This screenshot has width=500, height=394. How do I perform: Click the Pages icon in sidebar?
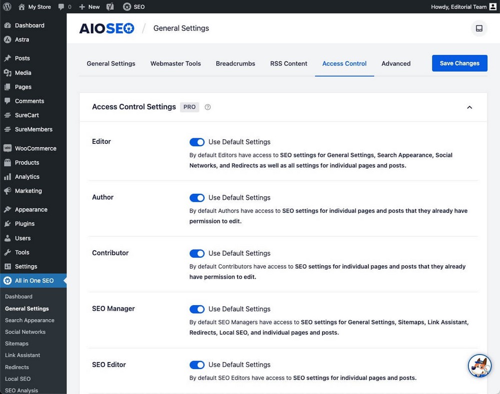7,86
